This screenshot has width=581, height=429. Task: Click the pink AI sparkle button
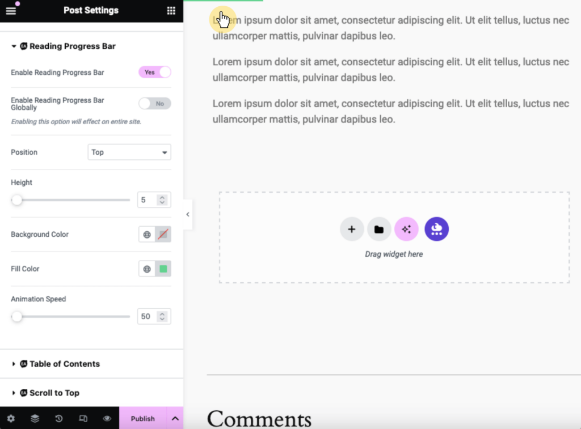406,229
